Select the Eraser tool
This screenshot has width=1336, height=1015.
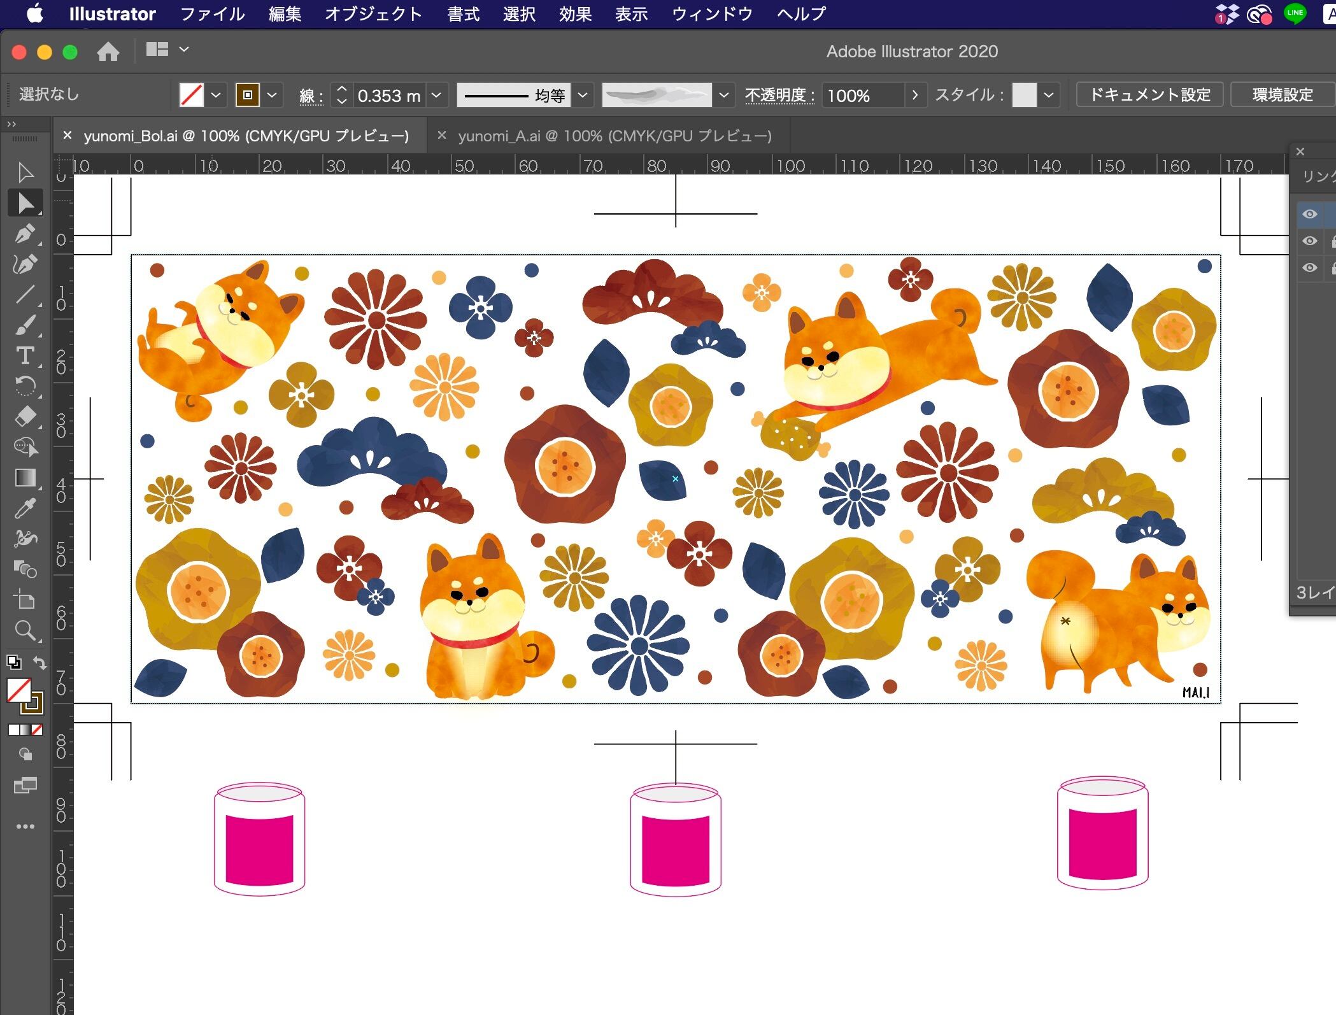click(x=25, y=416)
